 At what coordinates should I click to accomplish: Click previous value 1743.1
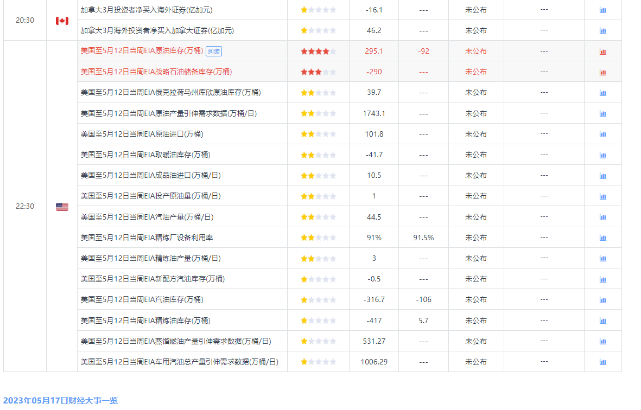point(374,113)
